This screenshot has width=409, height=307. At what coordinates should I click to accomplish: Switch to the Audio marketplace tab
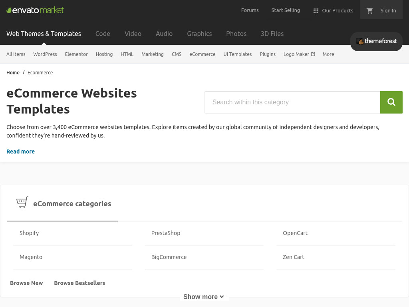tap(164, 34)
